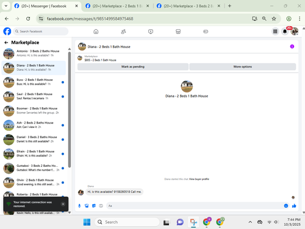Open Boomer 2 Beds 1 Bath House chat

[34, 111]
